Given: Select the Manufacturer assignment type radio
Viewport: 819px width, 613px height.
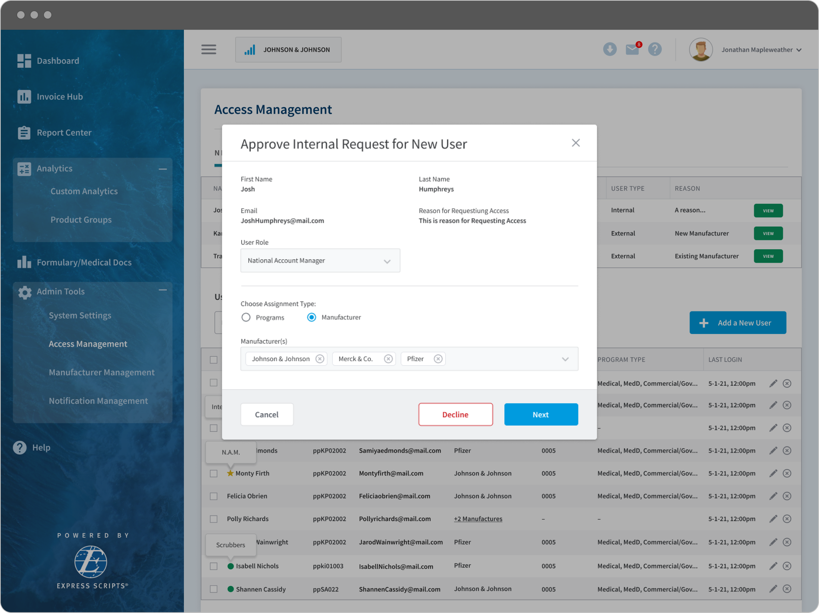Looking at the screenshot, I should coord(312,317).
